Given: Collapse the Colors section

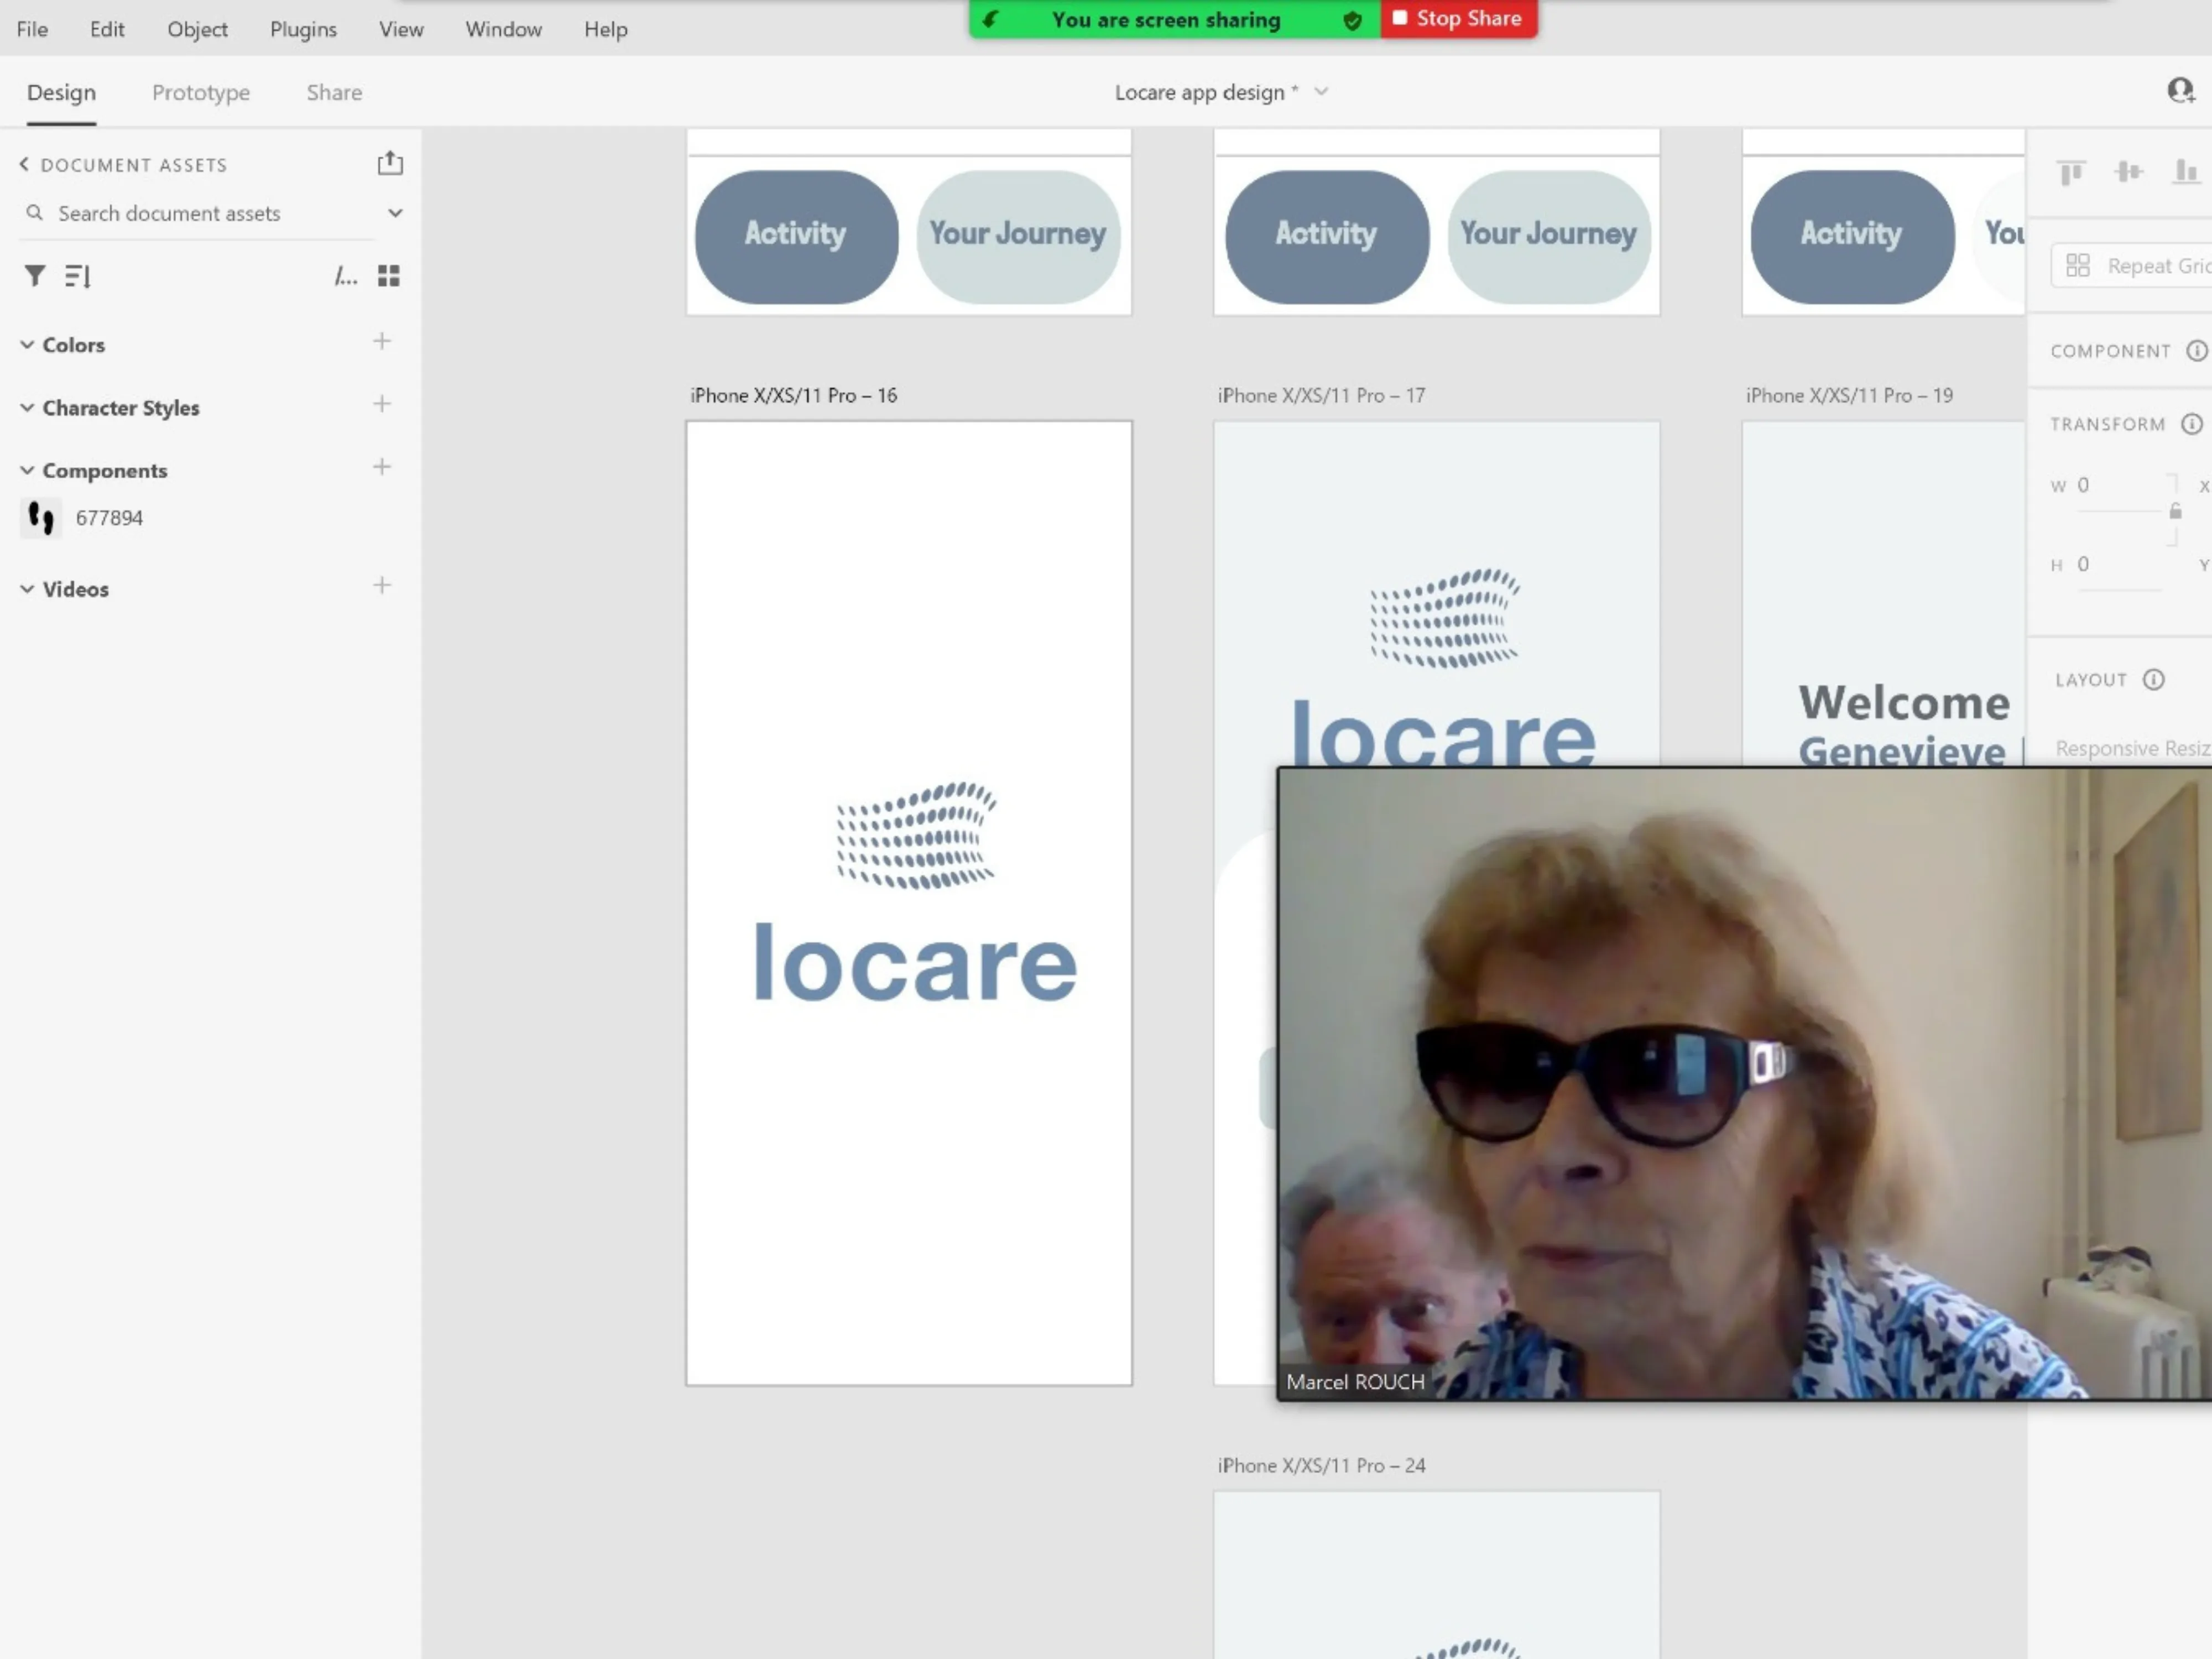Looking at the screenshot, I should 27,345.
